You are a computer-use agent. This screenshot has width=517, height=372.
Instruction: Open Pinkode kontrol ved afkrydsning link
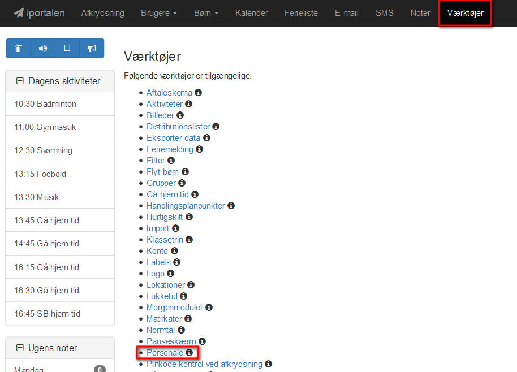204,364
